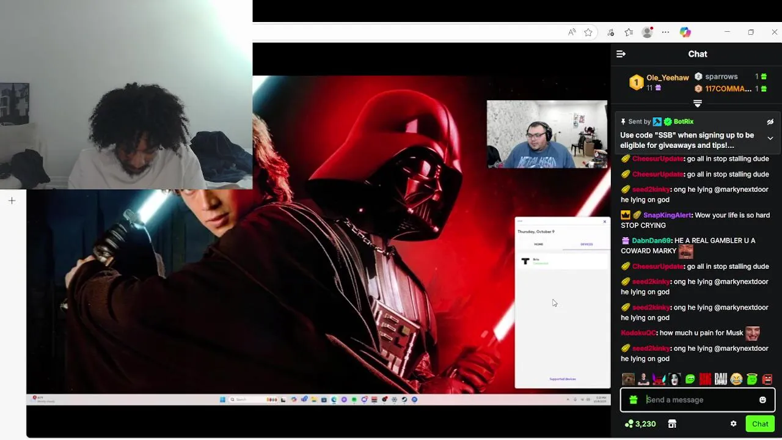Open the channel shop icon
The height and width of the screenshot is (440, 782).
tap(672, 424)
